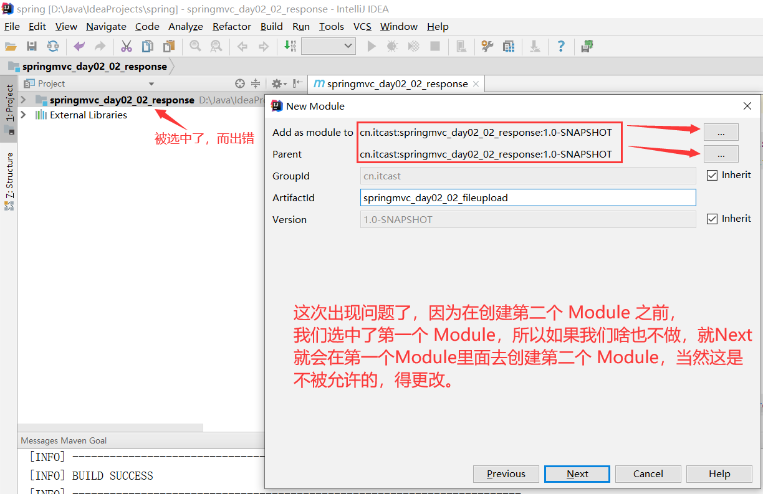Open the Navigate menu
This screenshot has width=763, height=494.
click(x=106, y=26)
